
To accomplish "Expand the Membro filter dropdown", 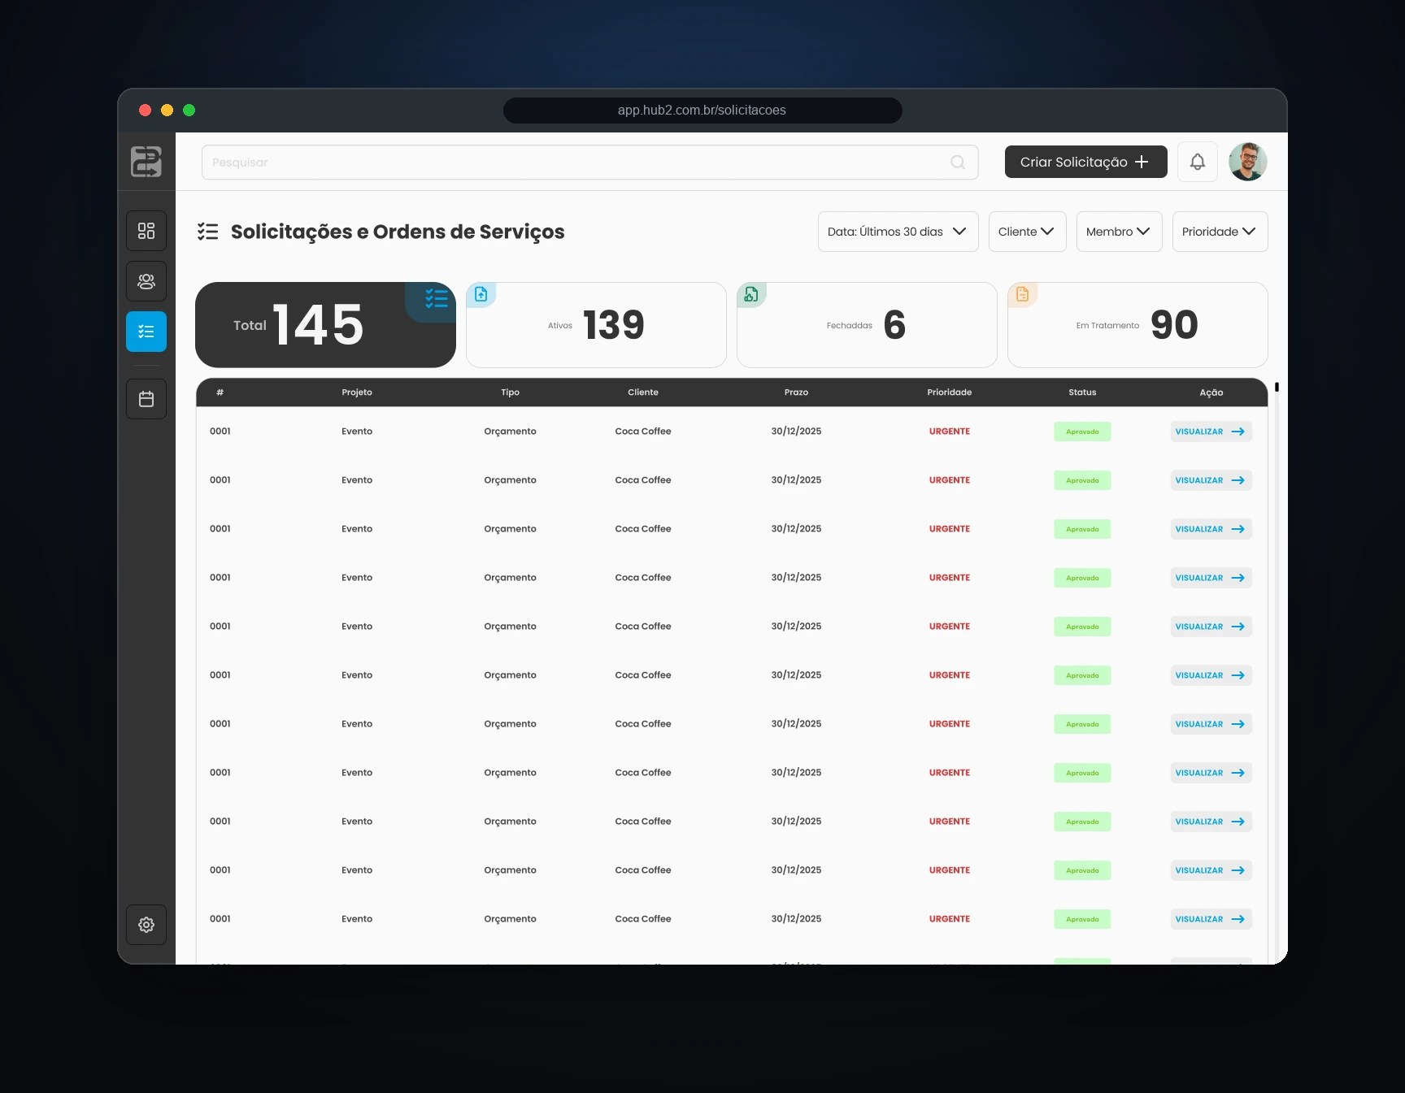I will tap(1119, 232).
